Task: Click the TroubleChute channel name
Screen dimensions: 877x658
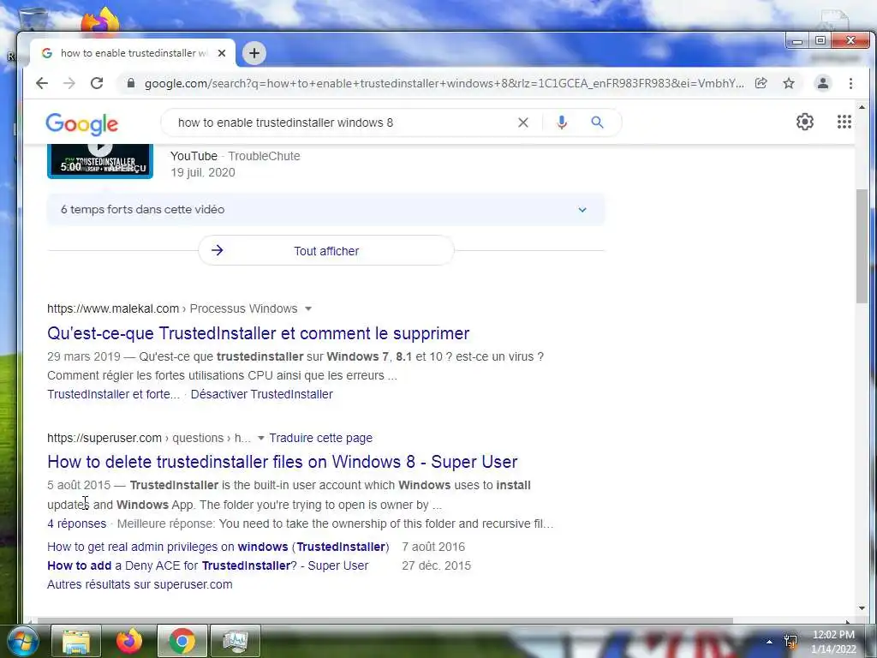Action: tap(264, 156)
